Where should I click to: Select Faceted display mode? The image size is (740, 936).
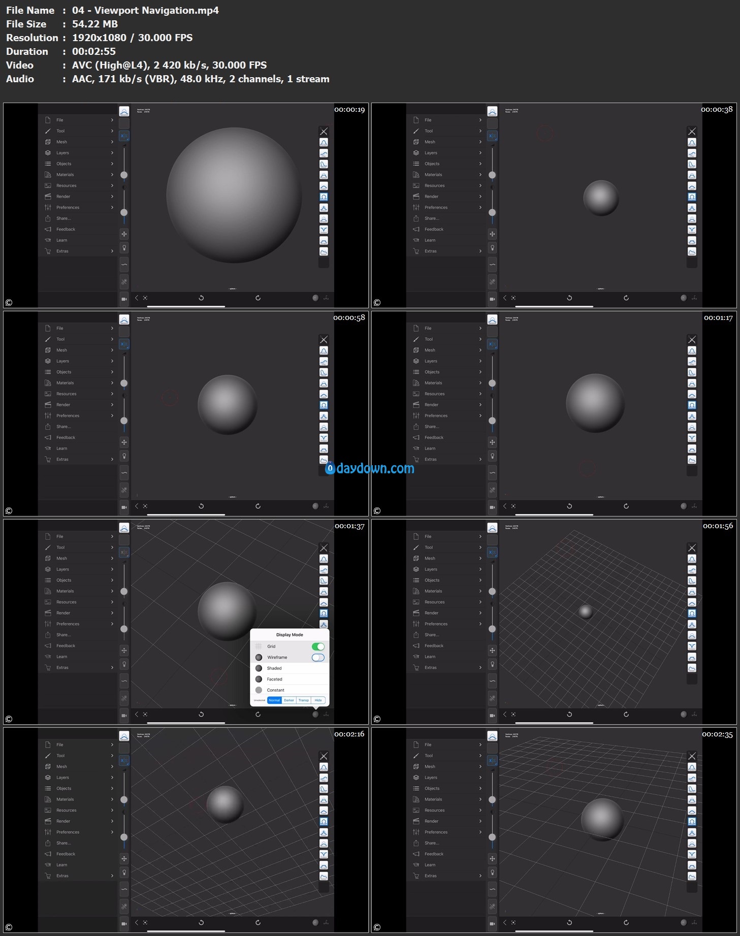289,679
